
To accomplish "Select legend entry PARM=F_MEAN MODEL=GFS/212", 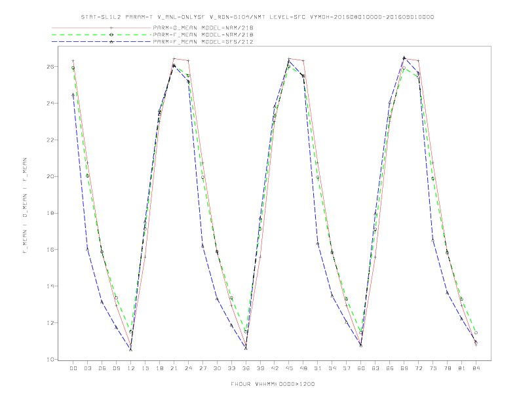I will (x=203, y=42).
